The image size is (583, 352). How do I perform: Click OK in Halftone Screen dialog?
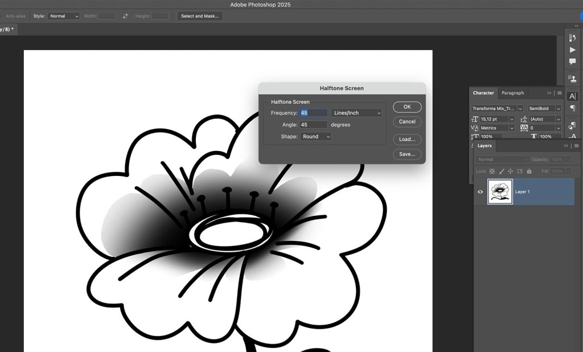[x=407, y=107]
